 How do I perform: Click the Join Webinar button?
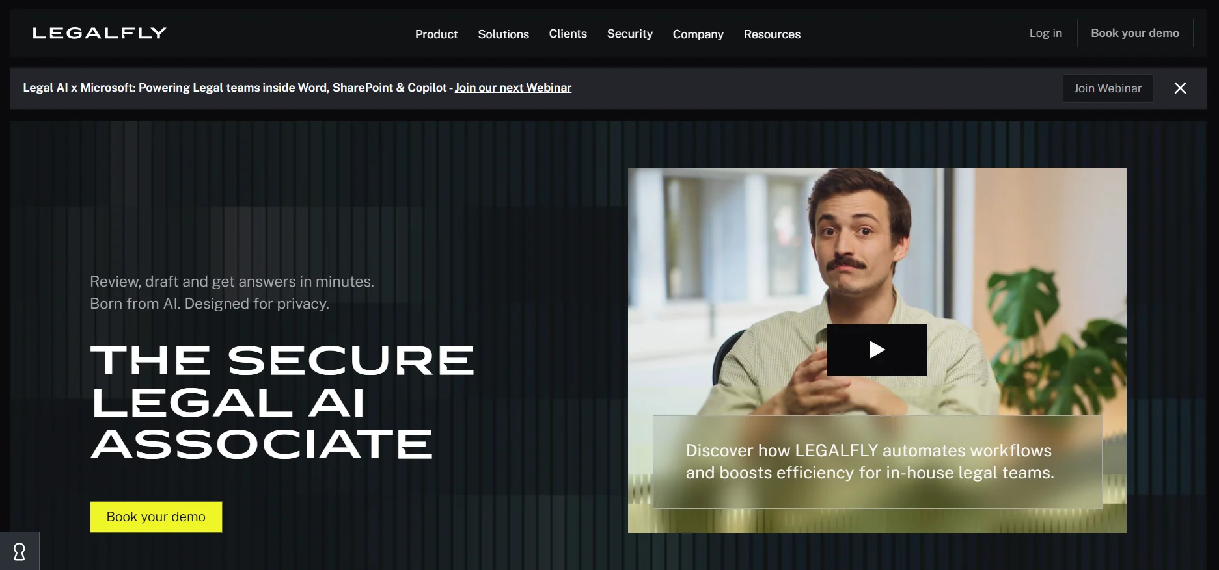[1108, 88]
